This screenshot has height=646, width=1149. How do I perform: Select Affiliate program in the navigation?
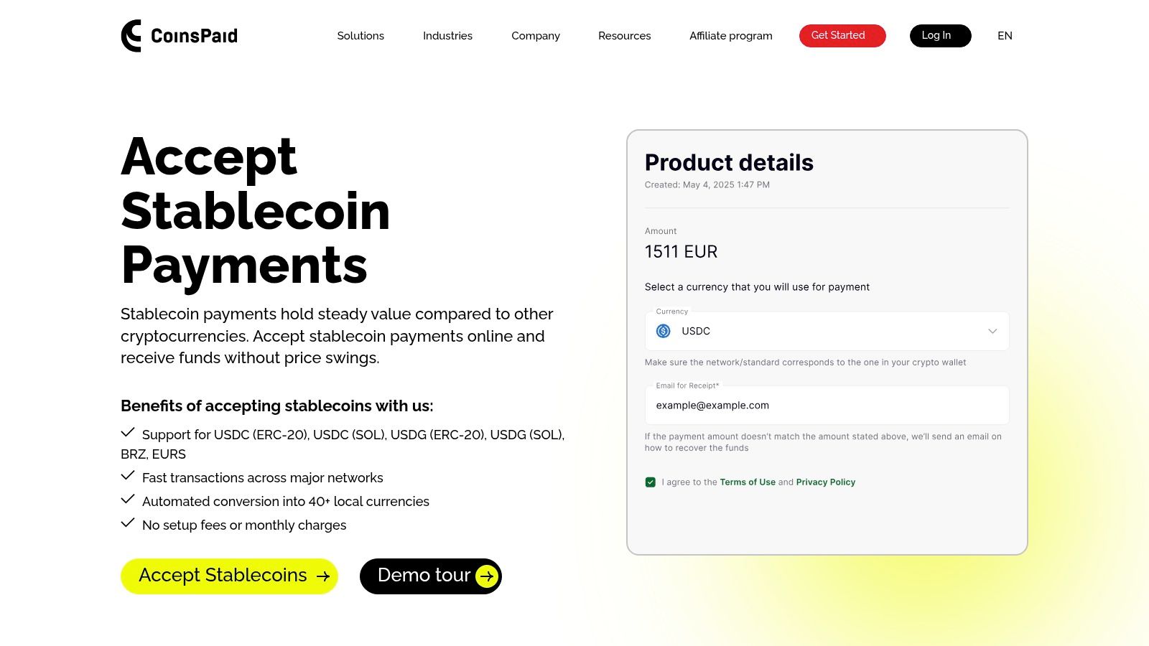[730, 35]
